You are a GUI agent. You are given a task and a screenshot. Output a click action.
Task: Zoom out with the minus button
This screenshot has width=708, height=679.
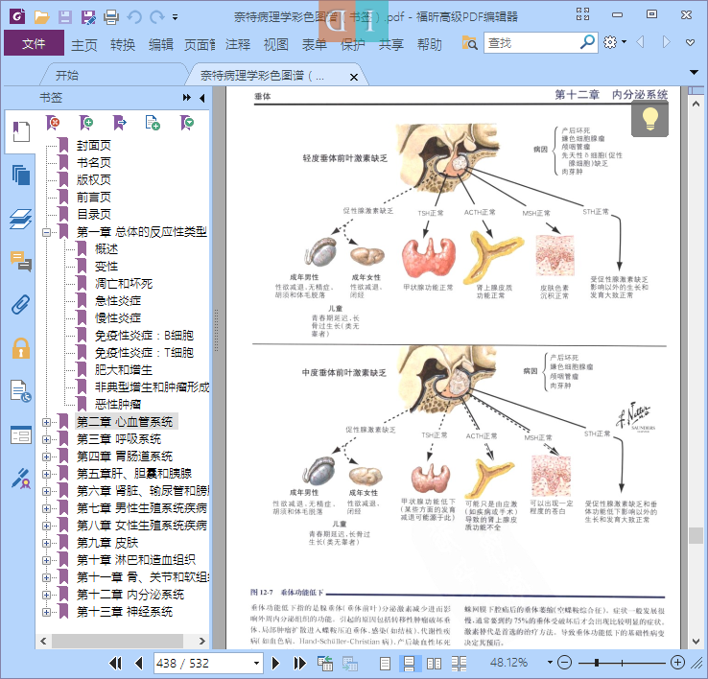click(x=564, y=663)
